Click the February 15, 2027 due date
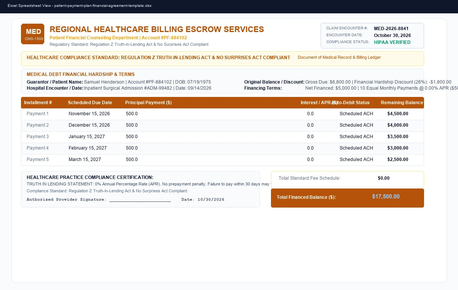Image resolution: width=458 pixels, height=290 pixels. [88, 148]
